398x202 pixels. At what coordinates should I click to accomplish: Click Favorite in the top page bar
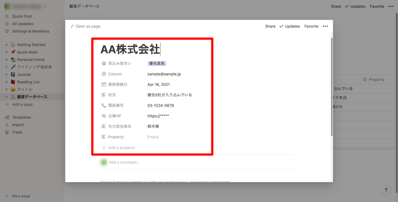tap(377, 6)
